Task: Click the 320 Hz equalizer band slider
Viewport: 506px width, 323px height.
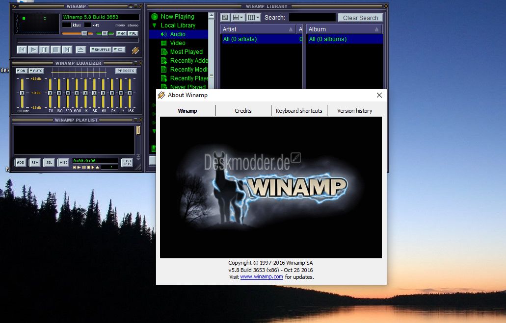Action: pyautogui.click(x=68, y=93)
